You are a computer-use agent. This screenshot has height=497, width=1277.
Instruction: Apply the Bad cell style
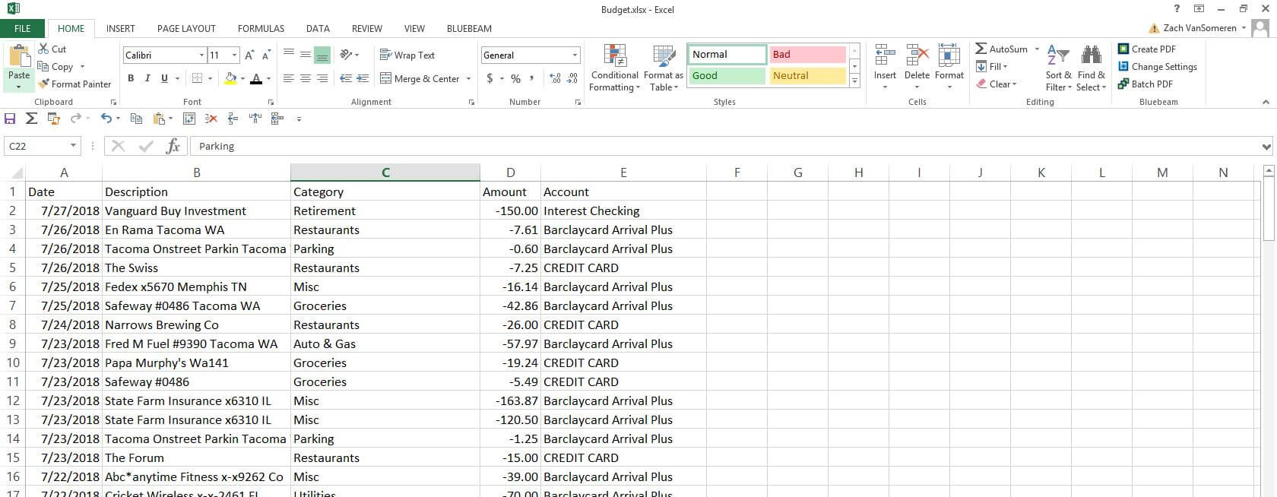807,54
